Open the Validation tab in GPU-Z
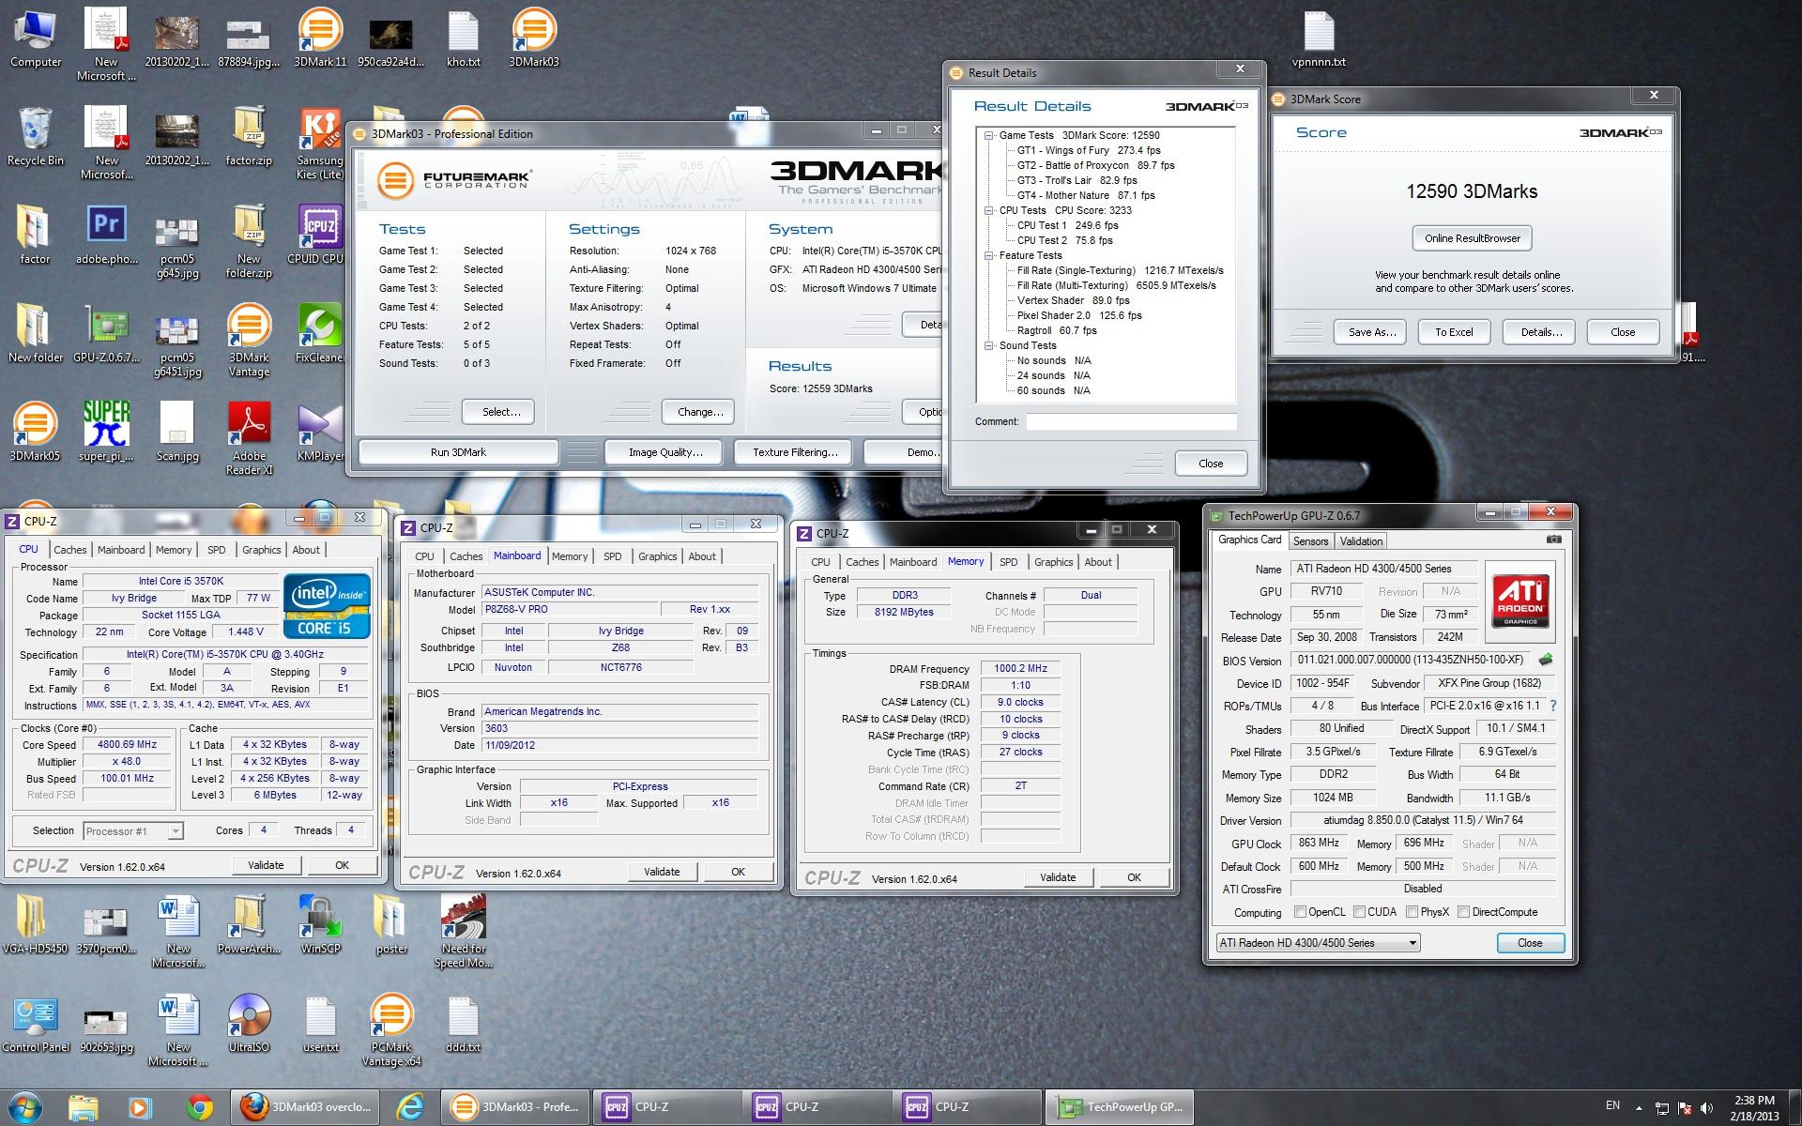 click(1361, 541)
